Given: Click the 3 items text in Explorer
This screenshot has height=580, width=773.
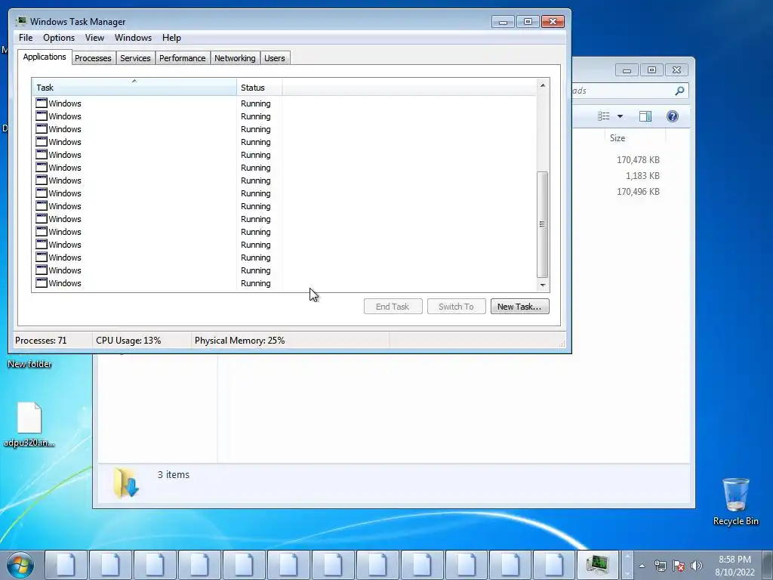Looking at the screenshot, I should tap(174, 474).
